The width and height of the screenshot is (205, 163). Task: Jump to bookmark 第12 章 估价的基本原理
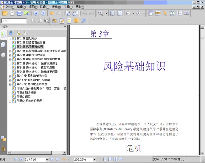(x=32, y=84)
